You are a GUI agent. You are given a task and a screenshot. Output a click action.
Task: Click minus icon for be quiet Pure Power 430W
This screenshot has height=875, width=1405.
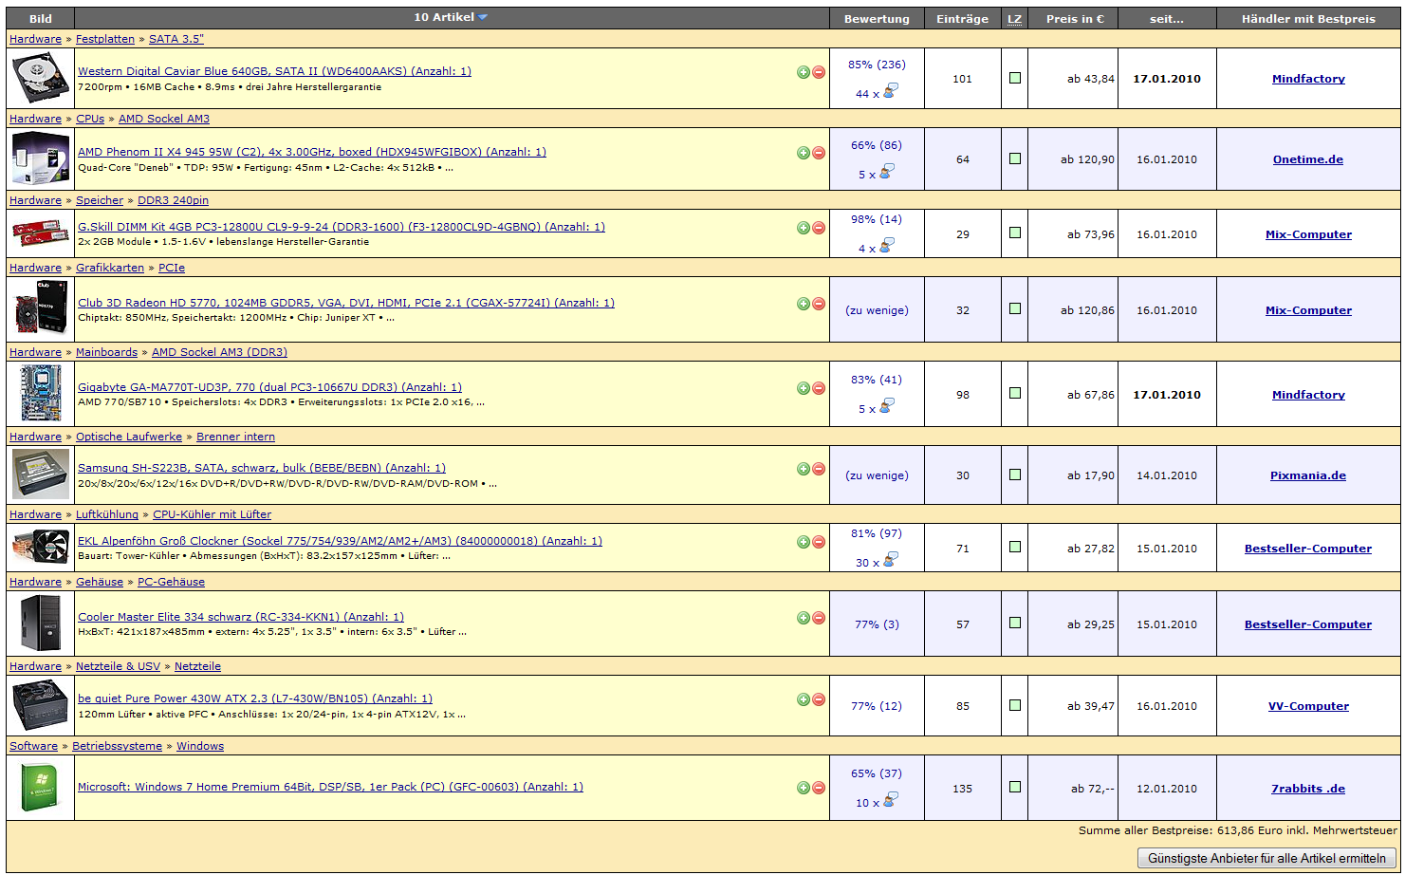tap(819, 699)
